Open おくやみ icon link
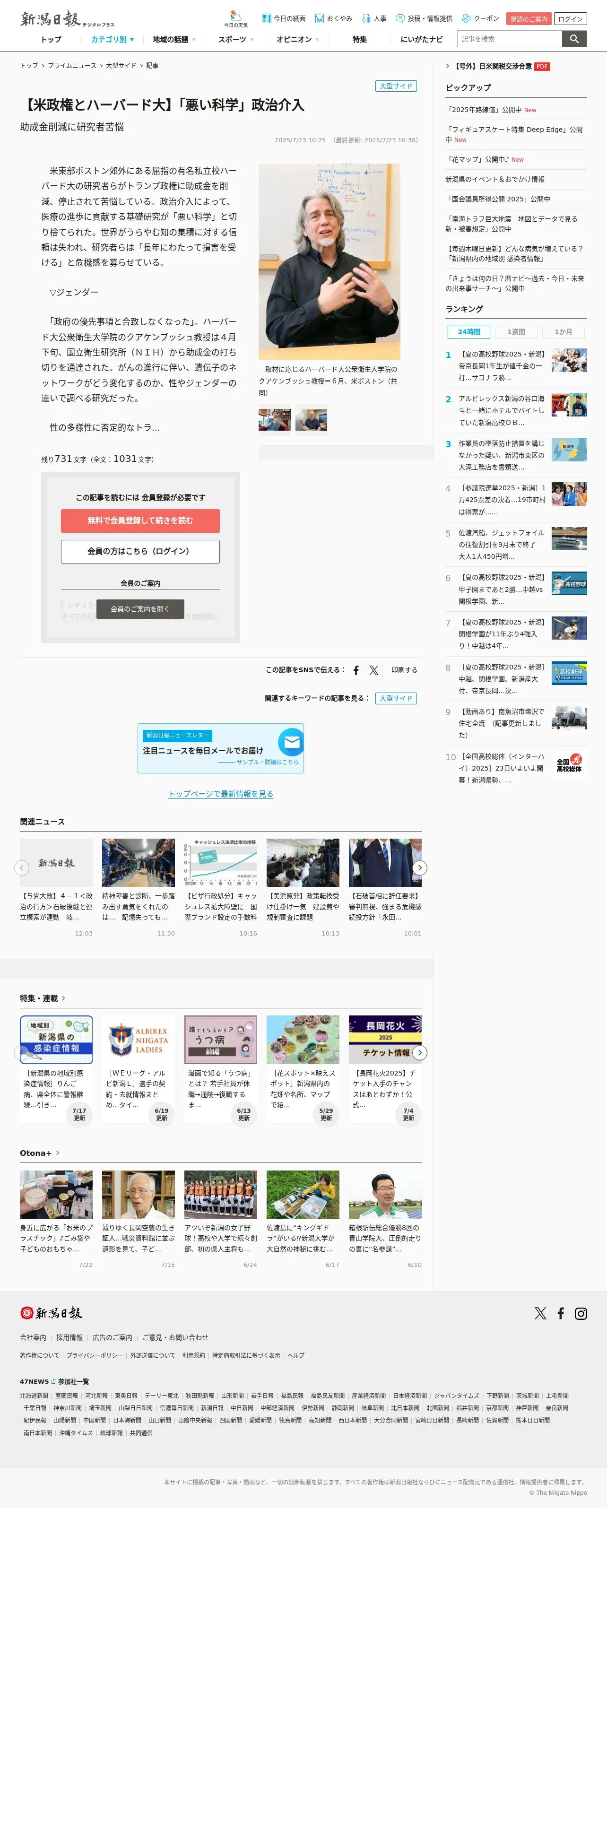The height and width of the screenshot is (1821, 607). click(334, 18)
